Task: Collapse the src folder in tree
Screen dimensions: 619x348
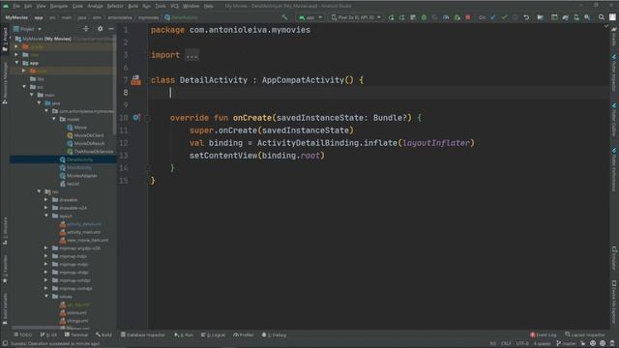Action: point(24,87)
